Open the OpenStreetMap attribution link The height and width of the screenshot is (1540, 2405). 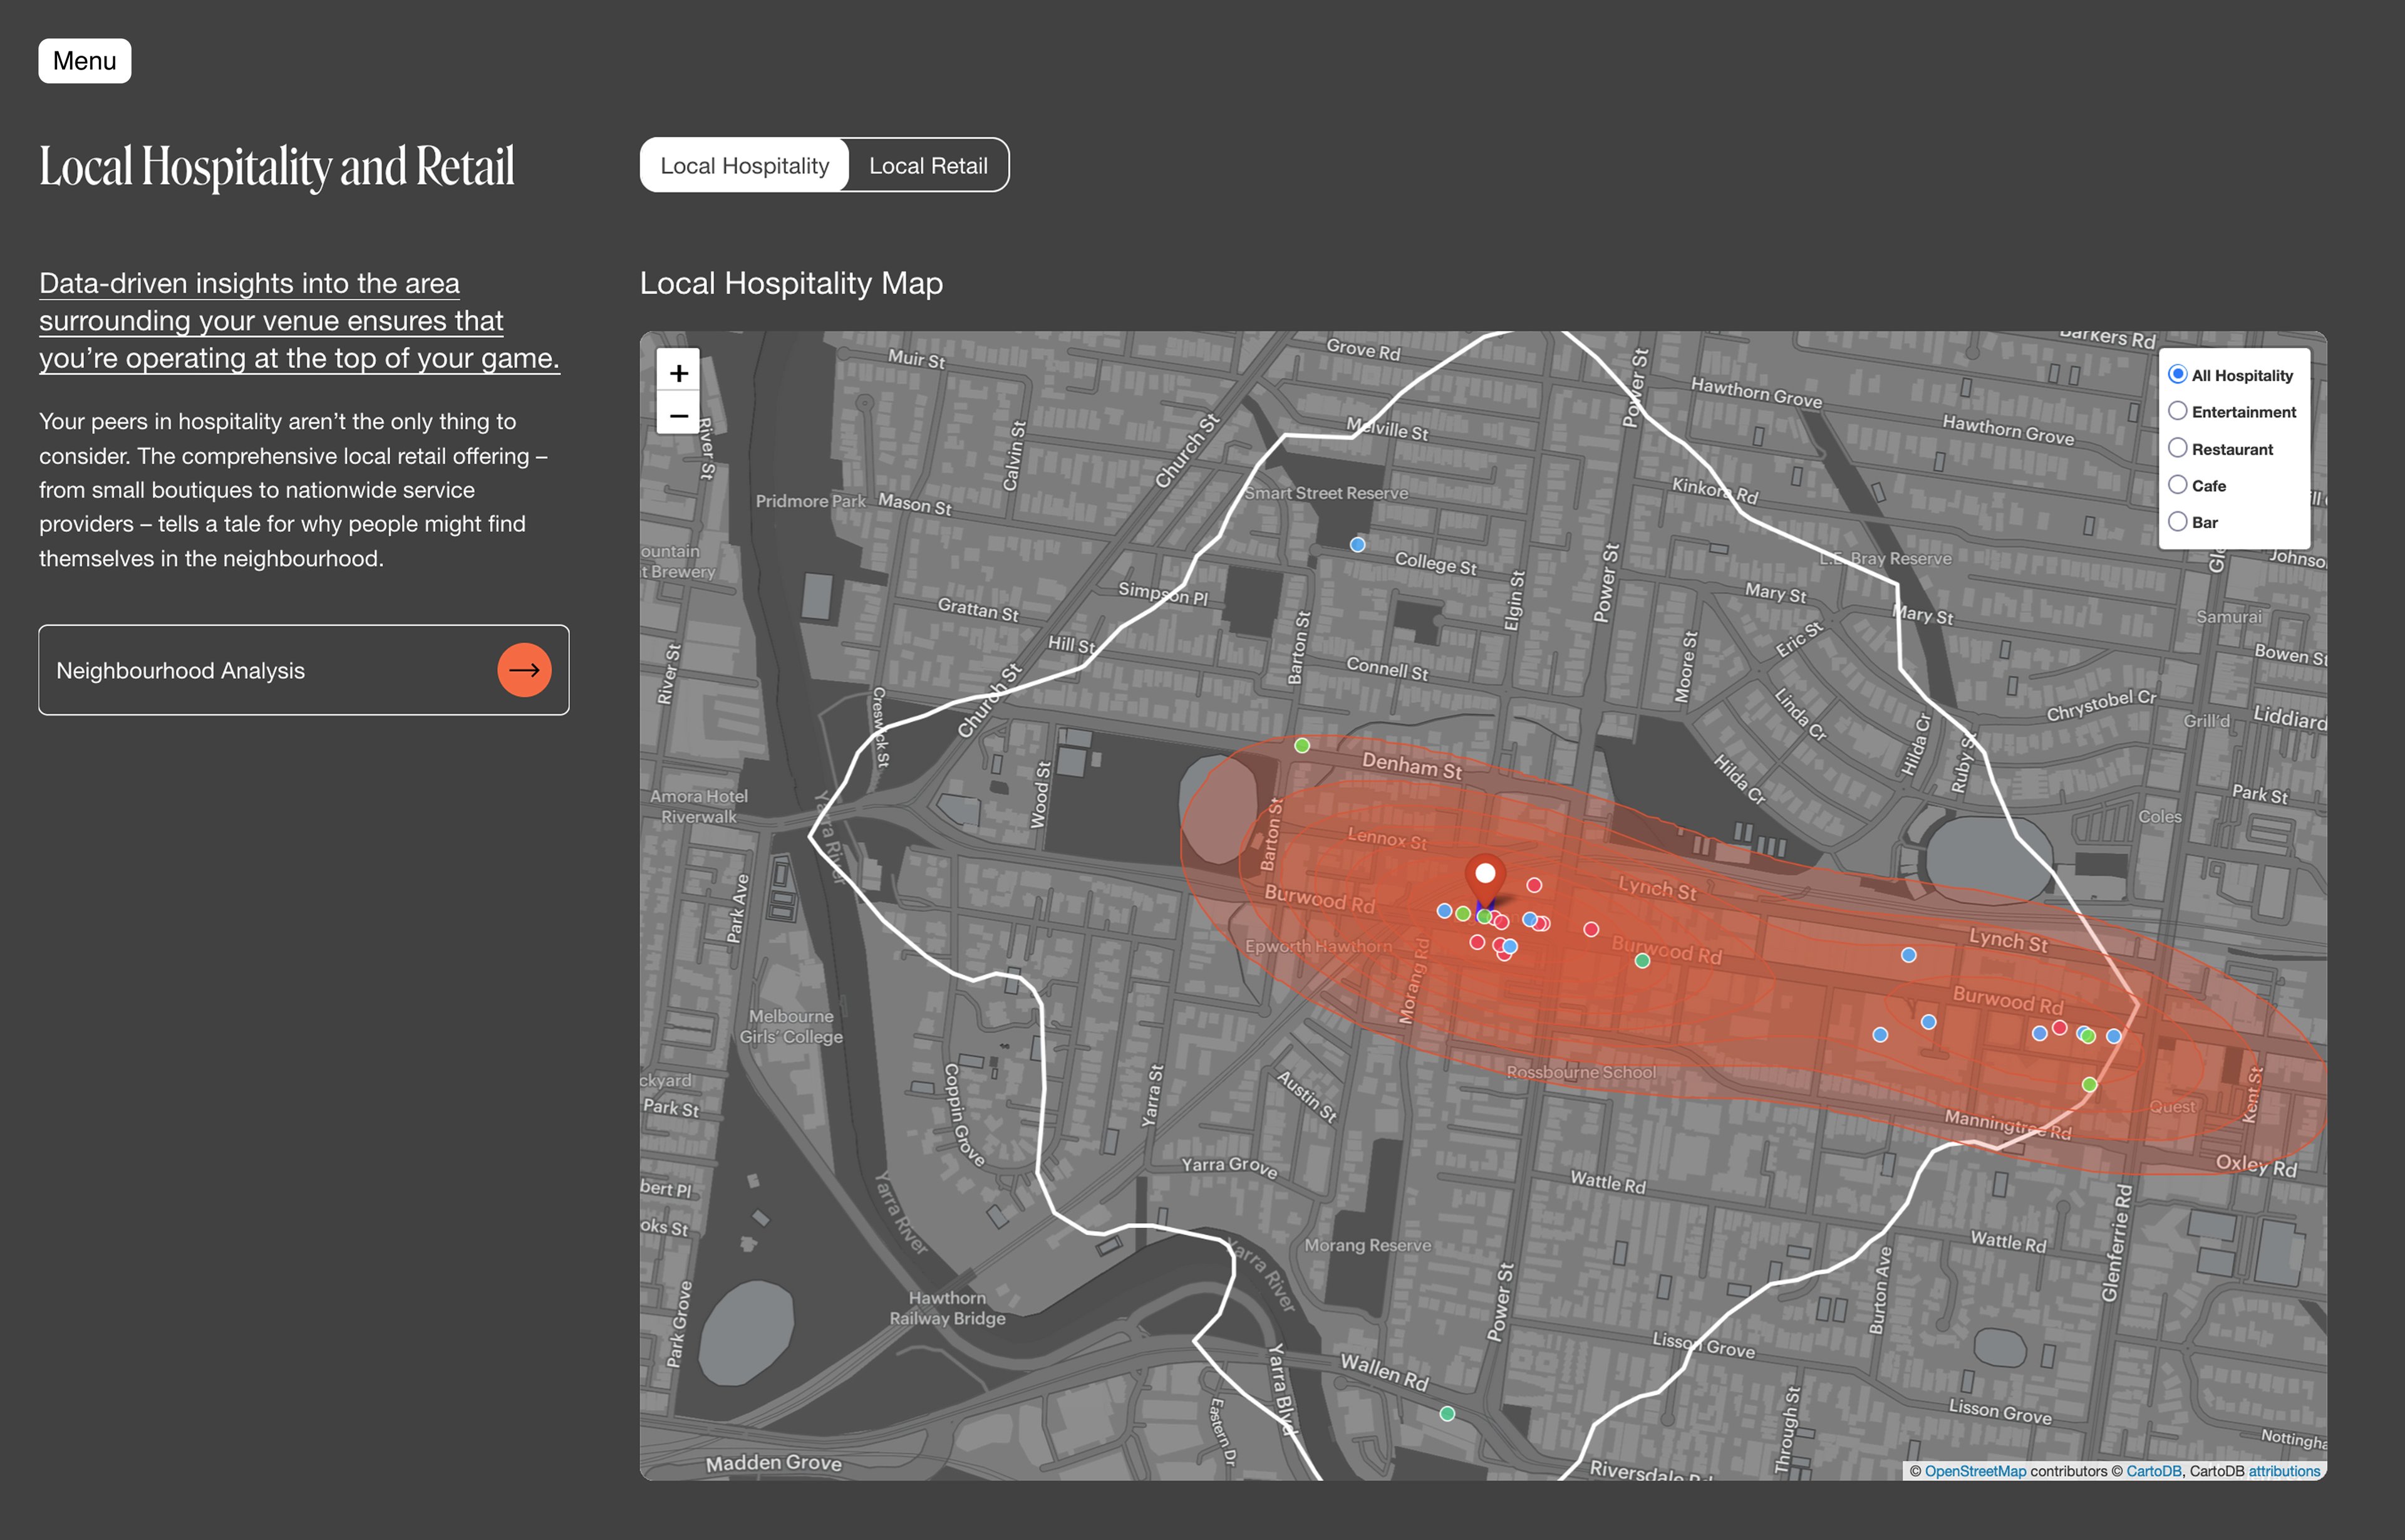pos(1974,1471)
